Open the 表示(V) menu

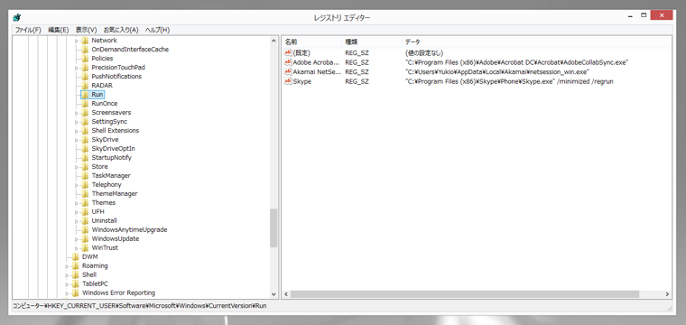tap(86, 30)
